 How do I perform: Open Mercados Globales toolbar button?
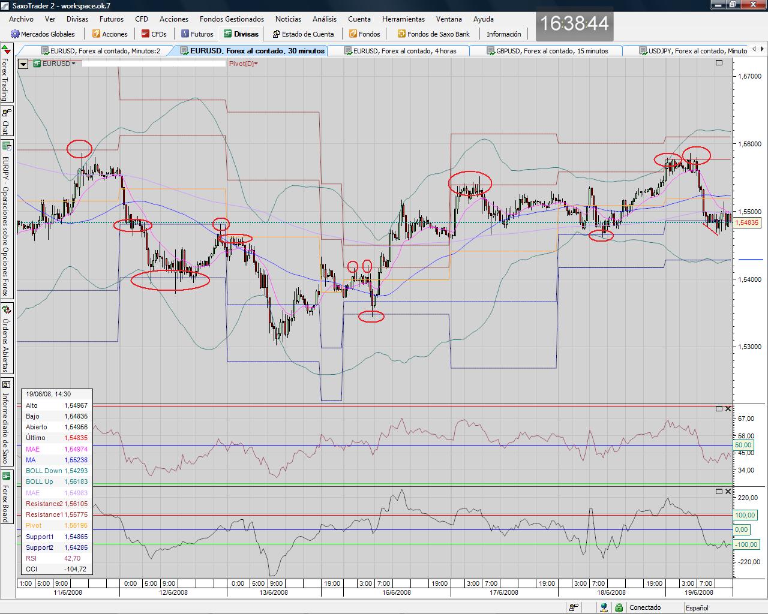pyautogui.click(x=43, y=34)
